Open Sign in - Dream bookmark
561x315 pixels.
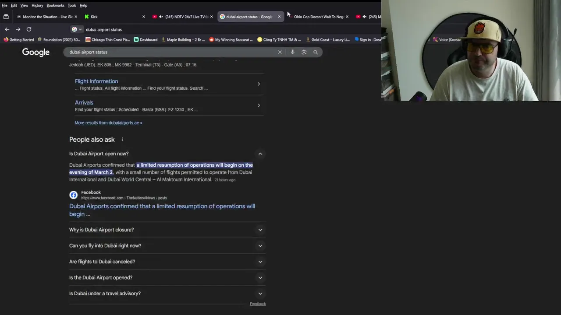(367, 40)
